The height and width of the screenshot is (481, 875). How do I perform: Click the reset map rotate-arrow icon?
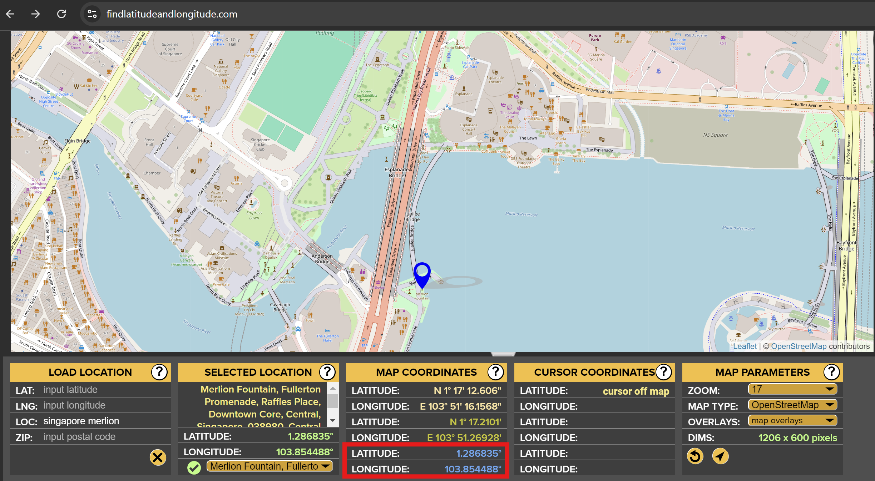(695, 456)
